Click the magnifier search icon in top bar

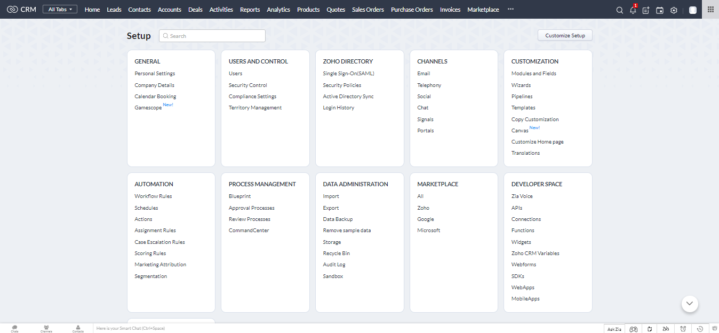tap(619, 10)
